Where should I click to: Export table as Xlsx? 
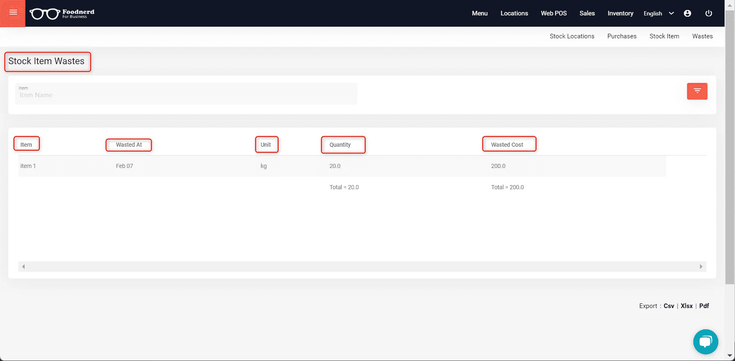click(687, 306)
